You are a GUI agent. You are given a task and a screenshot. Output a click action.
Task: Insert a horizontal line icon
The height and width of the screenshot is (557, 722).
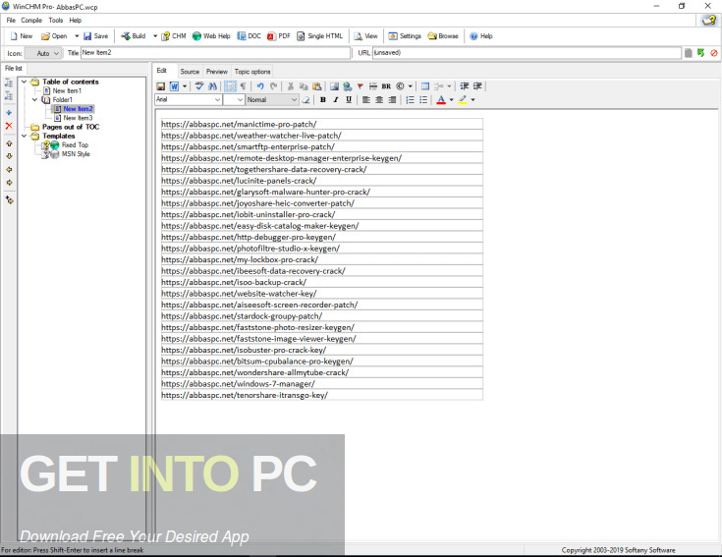373,86
